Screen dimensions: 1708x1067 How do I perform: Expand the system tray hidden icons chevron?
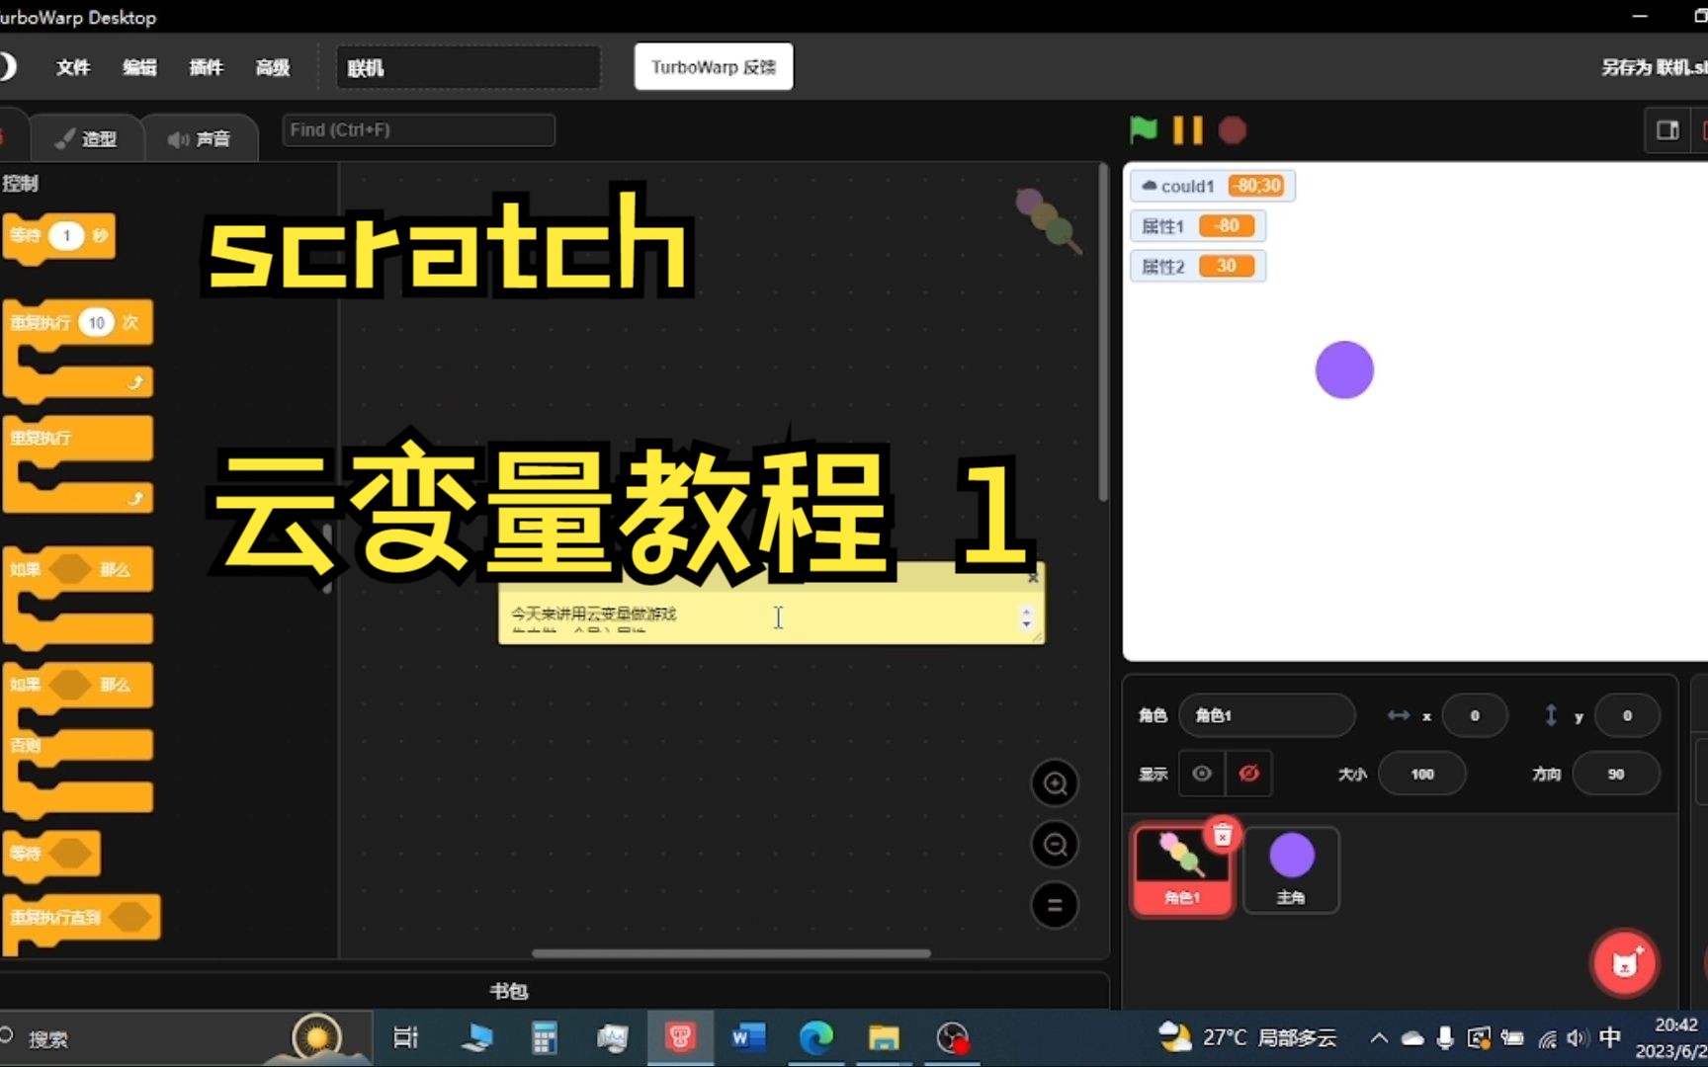tap(1379, 1038)
